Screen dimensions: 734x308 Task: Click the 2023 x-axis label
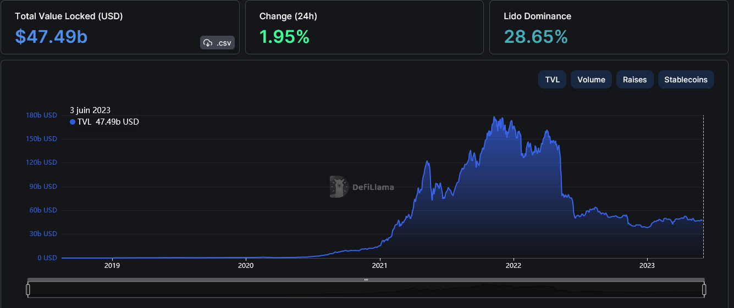click(x=647, y=266)
